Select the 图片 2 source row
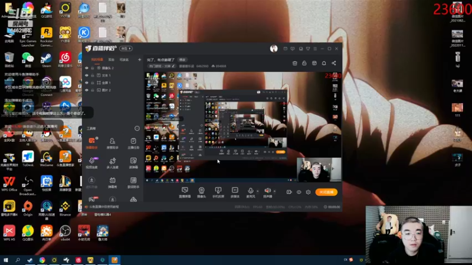The width and height of the screenshot is (472, 265). point(113,90)
